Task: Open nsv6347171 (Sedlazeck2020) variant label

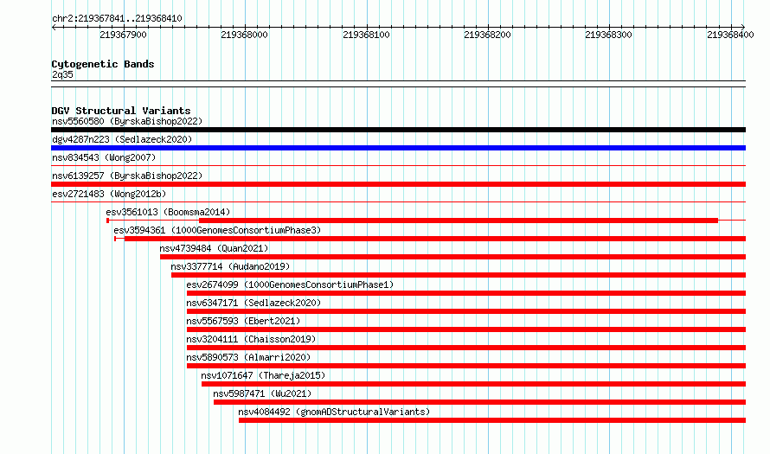Action: (253, 303)
